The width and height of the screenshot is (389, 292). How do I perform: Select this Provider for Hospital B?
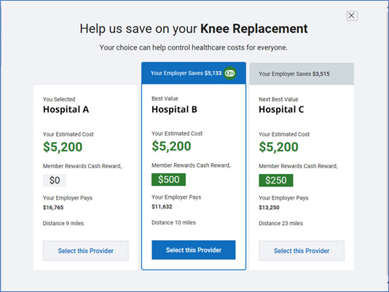tap(194, 250)
